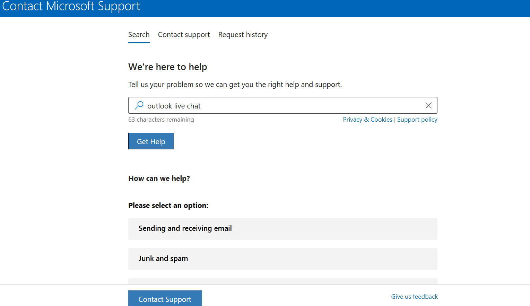This screenshot has height=306, width=530.
Task: Click the "We're here to help" heading
Action: click(x=168, y=67)
